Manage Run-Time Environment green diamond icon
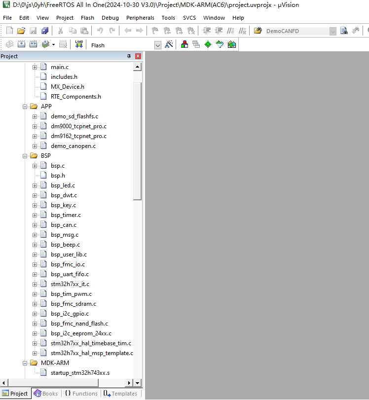 tap(208, 44)
